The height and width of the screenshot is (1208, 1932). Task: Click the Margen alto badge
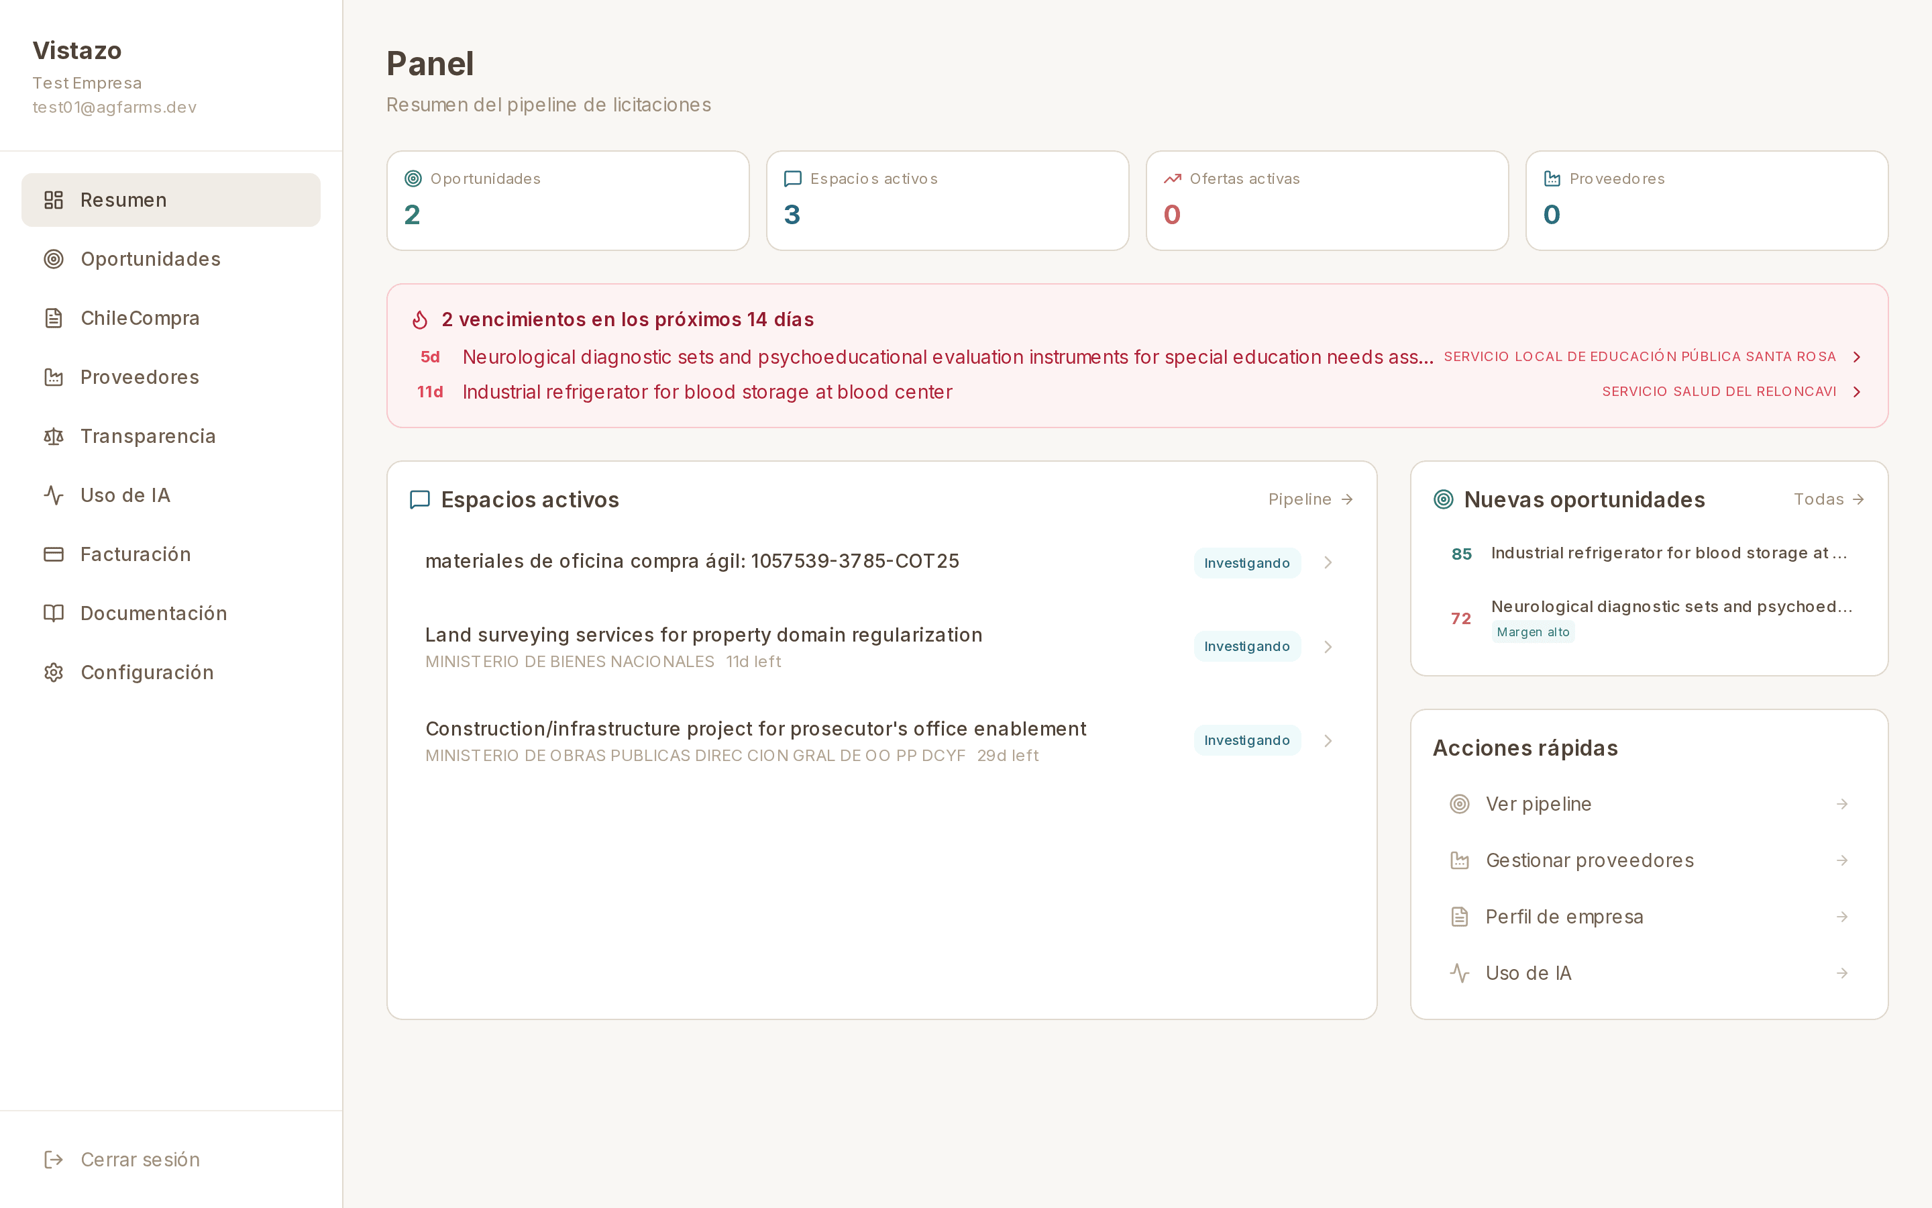tap(1532, 631)
